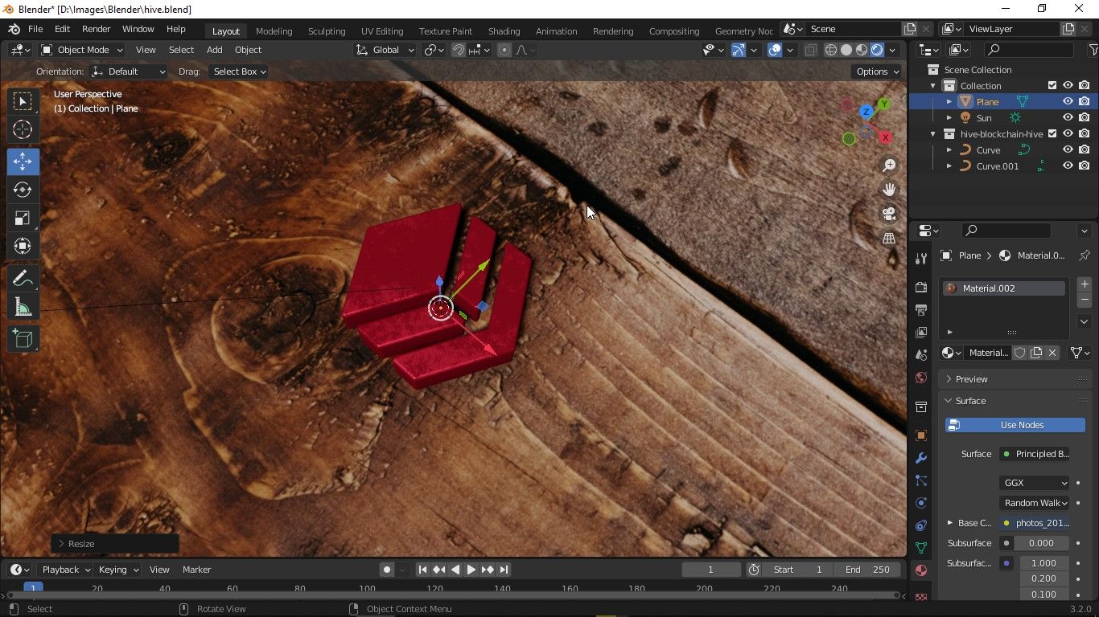Image resolution: width=1099 pixels, height=617 pixels.
Task: Open the Render menu
Action: click(96, 29)
